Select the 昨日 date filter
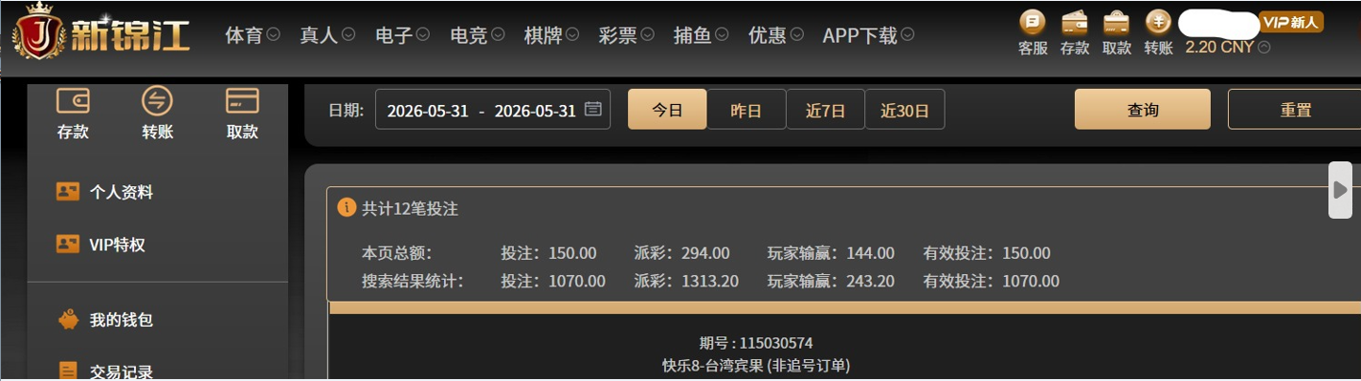The height and width of the screenshot is (381, 1361). pos(746,109)
